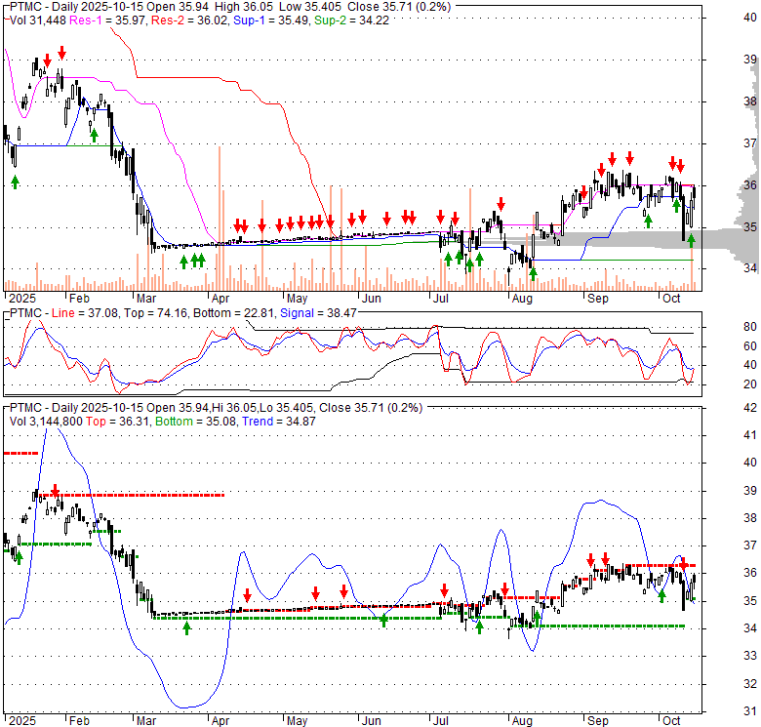Select the 'May' month label on bottom chart
The height and width of the screenshot is (727, 761).
(297, 721)
